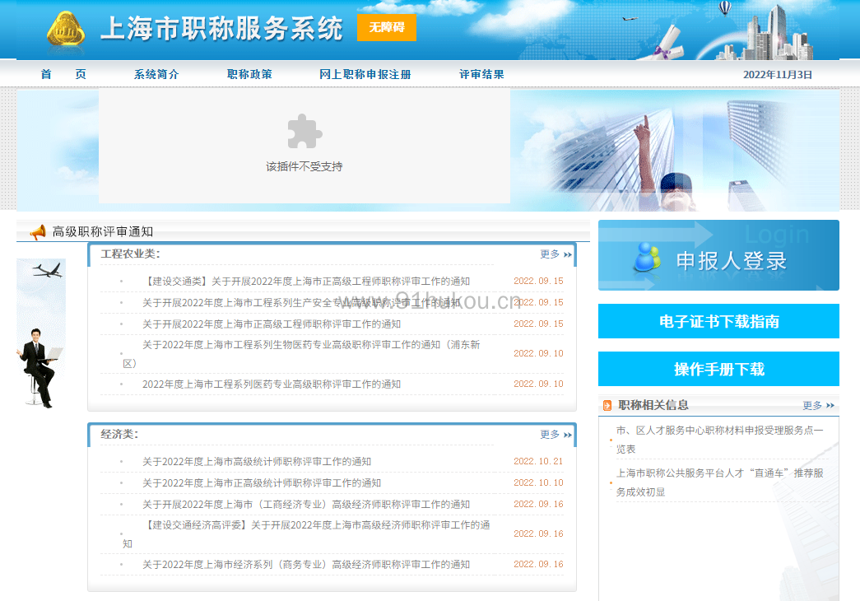Click the megaphone icon beside 高级职称评审通知
860x601 pixels.
[38, 232]
